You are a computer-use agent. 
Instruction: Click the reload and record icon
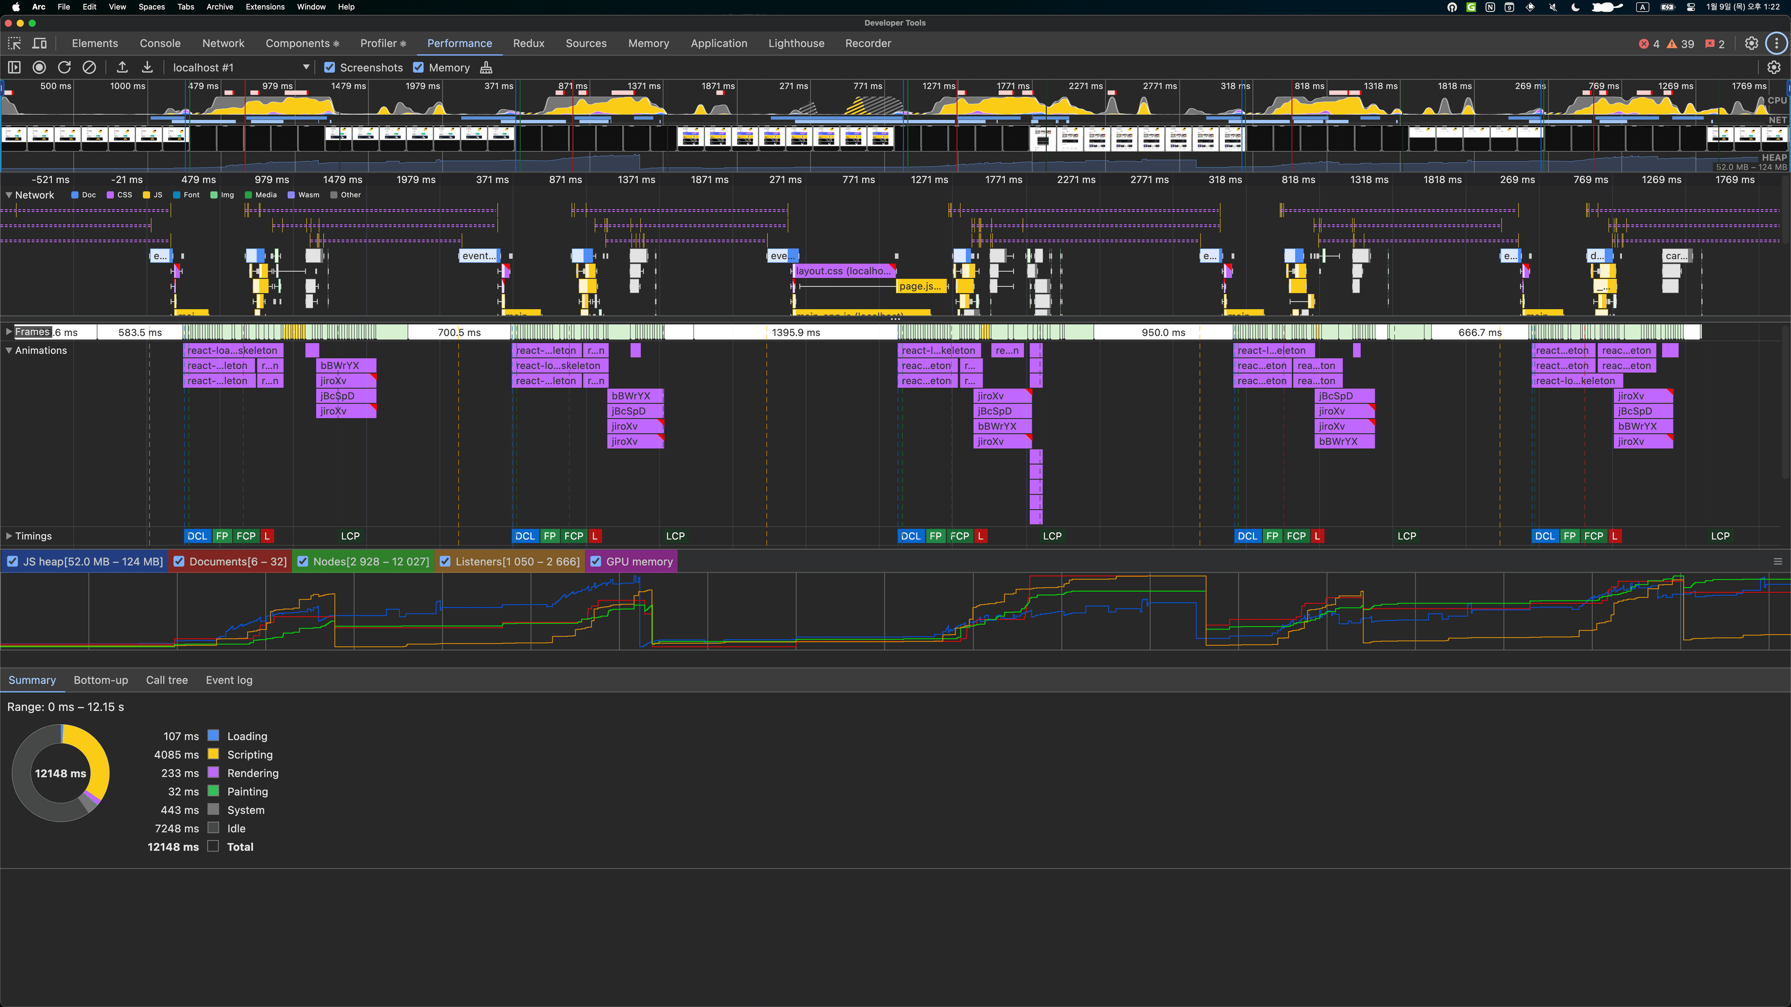64,68
